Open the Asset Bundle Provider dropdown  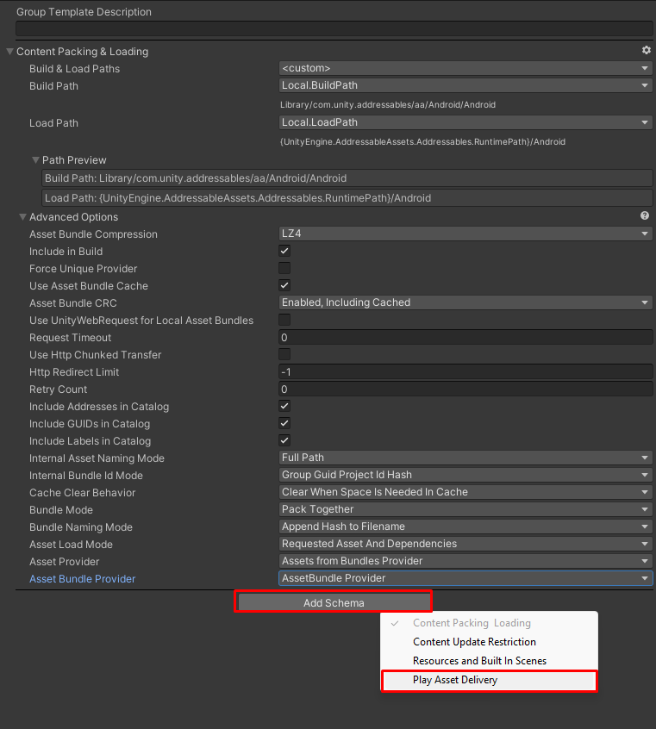(x=465, y=578)
